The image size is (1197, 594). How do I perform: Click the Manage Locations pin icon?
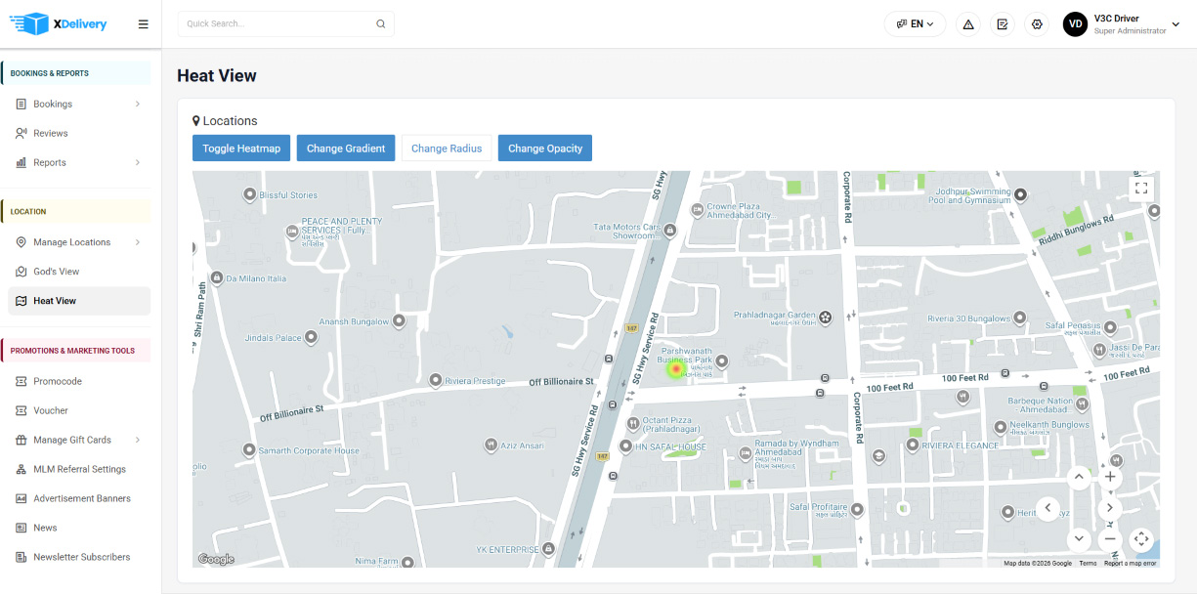pyautogui.click(x=21, y=242)
